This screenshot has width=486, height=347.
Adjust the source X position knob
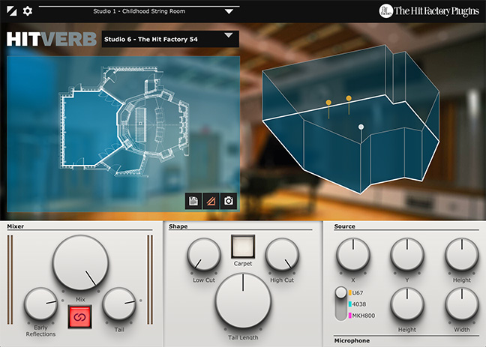(353, 255)
